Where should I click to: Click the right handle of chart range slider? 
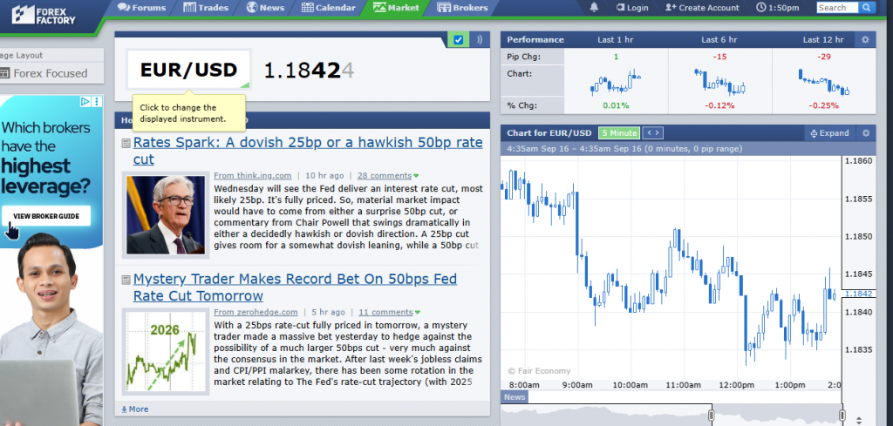pos(842,416)
